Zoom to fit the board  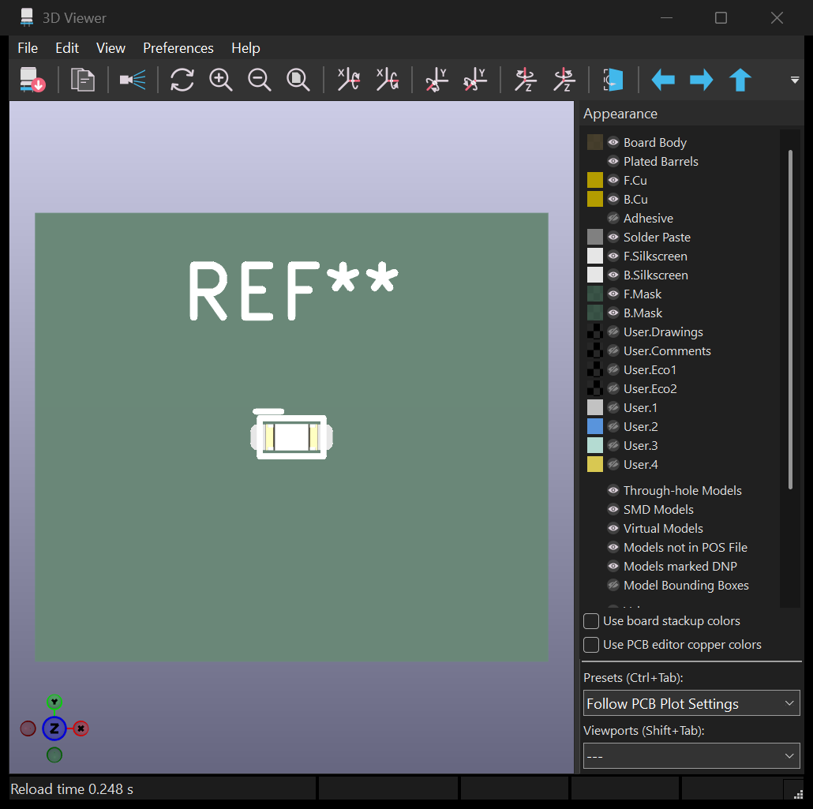click(x=298, y=80)
